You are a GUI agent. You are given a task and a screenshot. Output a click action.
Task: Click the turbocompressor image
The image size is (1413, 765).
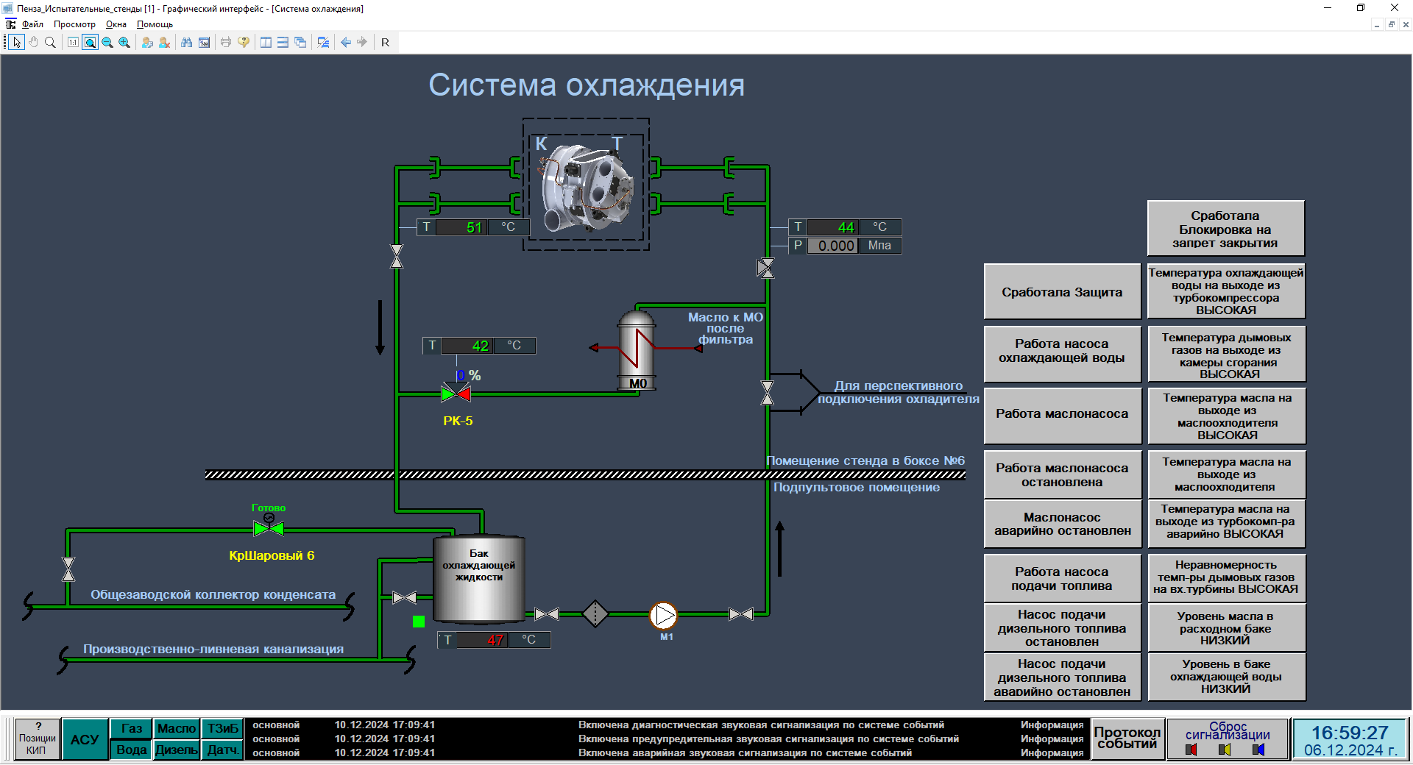[587, 187]
